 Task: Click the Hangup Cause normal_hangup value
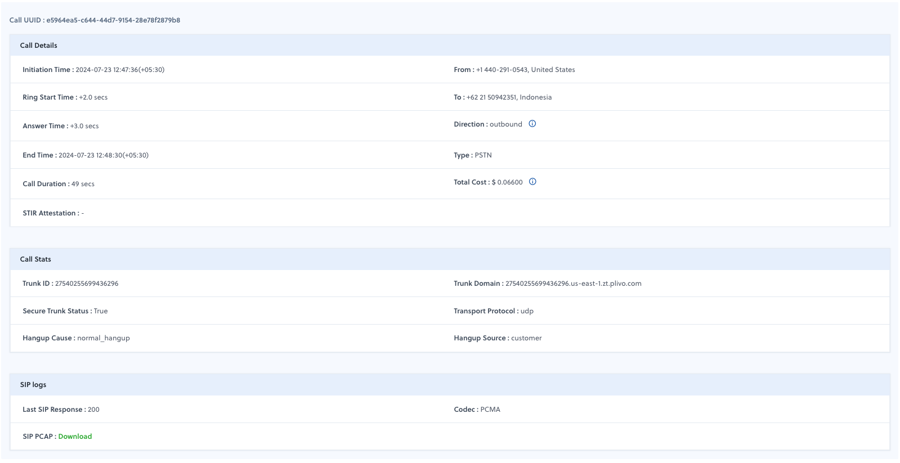pos(104,338)
